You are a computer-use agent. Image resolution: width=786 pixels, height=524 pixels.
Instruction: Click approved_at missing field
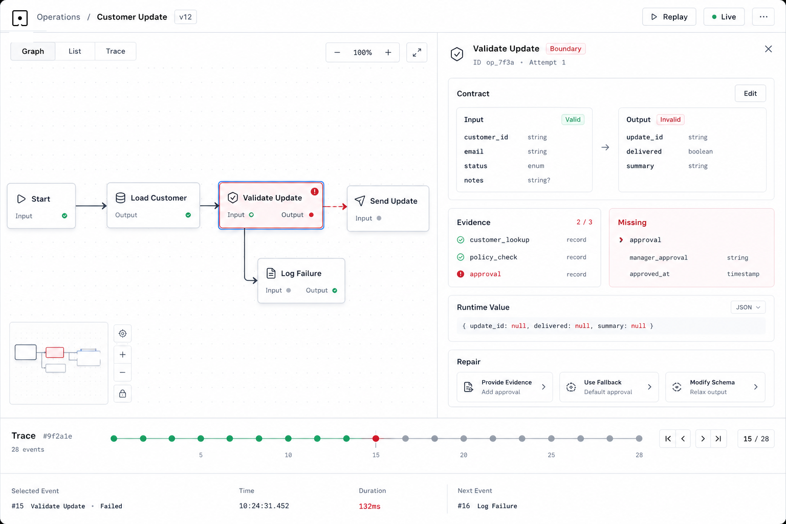(x=694, y=274)
